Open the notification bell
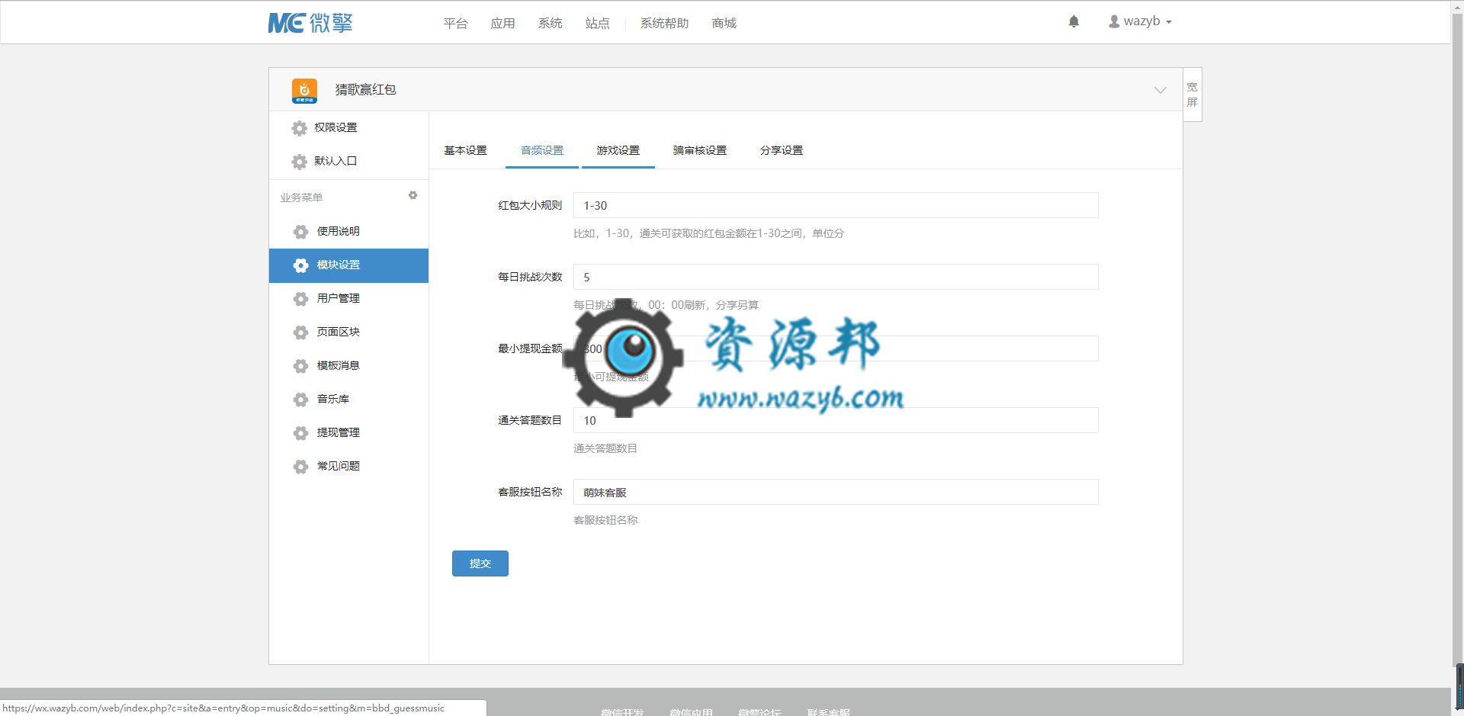Image resolution: width=1464 pixels, height=716 pixels. tap(1074, 21)
